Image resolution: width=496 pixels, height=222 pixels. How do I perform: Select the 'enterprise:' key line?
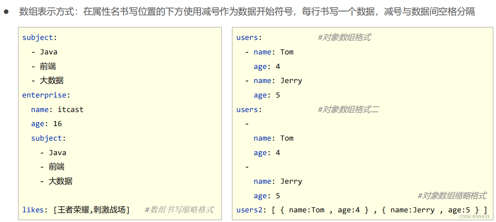click(46, 95)
